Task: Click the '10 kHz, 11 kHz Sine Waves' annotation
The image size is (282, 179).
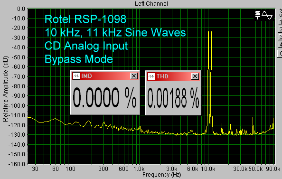Action: [x=115, y=33]
